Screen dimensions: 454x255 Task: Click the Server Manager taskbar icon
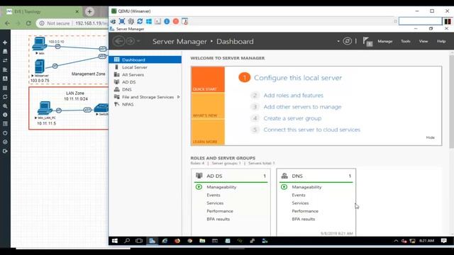pos(152,241)
